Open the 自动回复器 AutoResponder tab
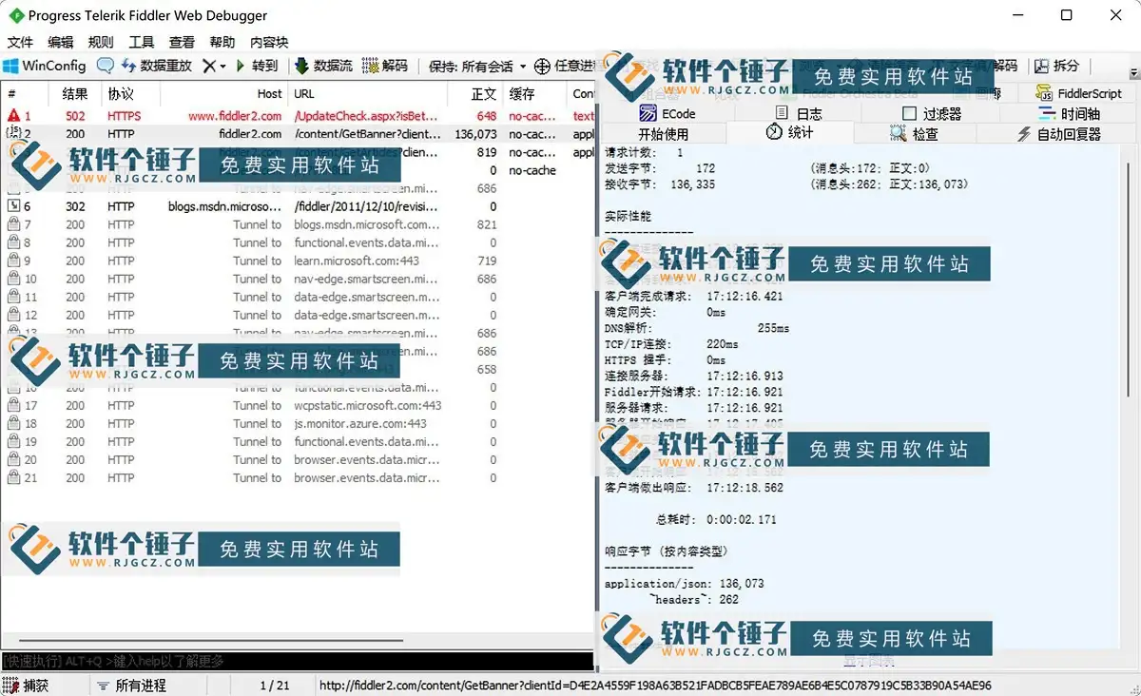Image resolution: width=1141 pixels, height=696 pixels. [x=1058, y=134]
